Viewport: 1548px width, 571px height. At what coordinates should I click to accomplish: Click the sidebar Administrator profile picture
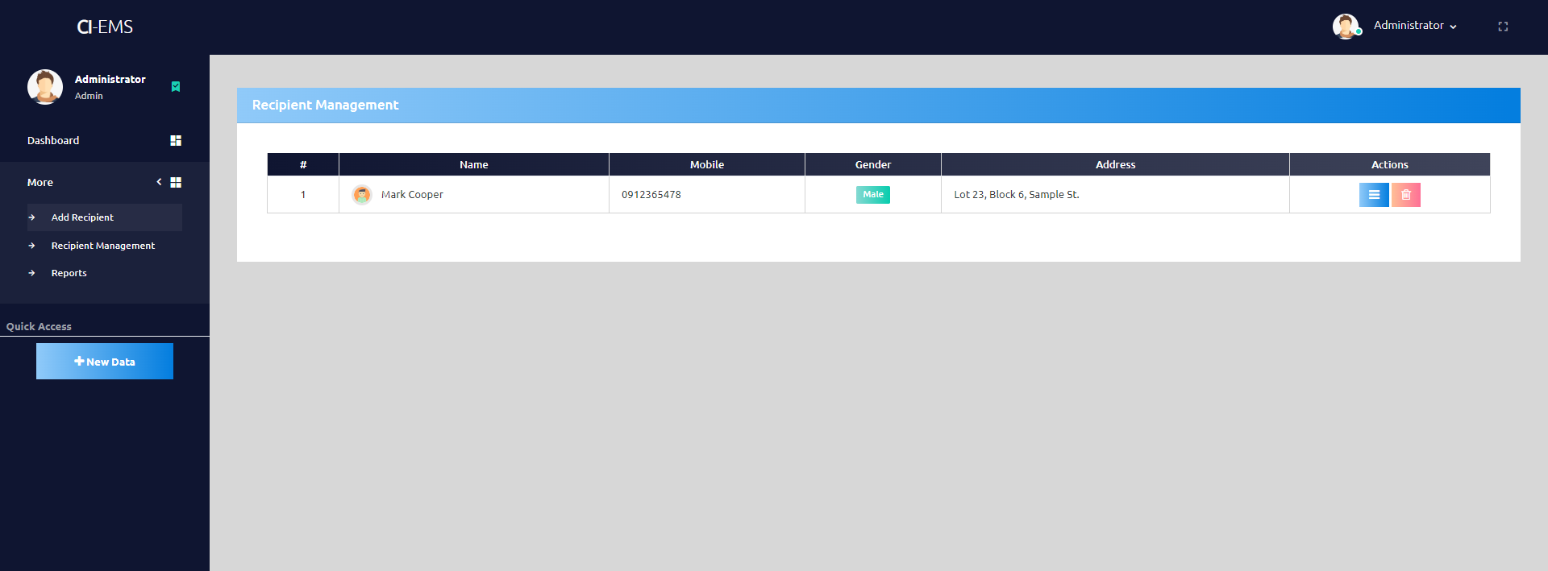point(45,87)
